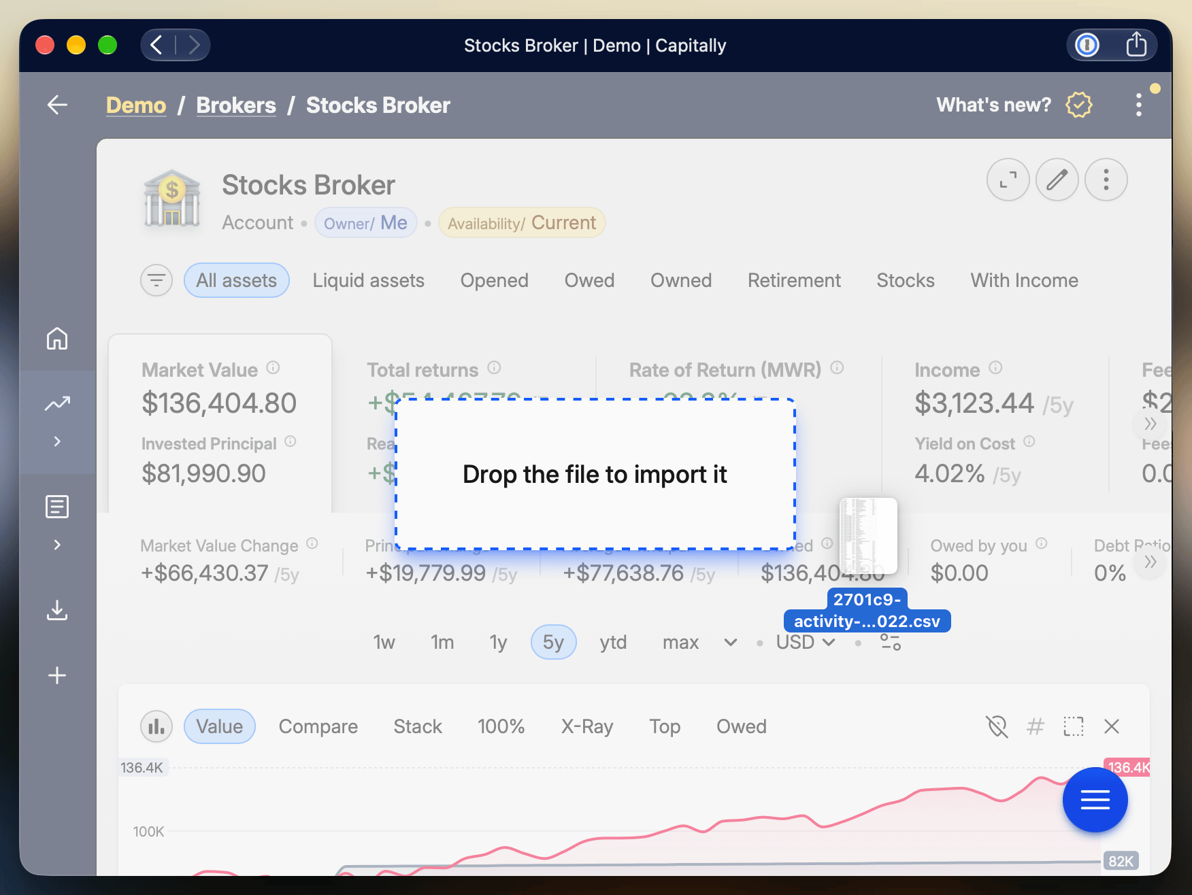The image size is (1192, 895).
Task: Open the header three-dot menu
Action: point(1138,105)
